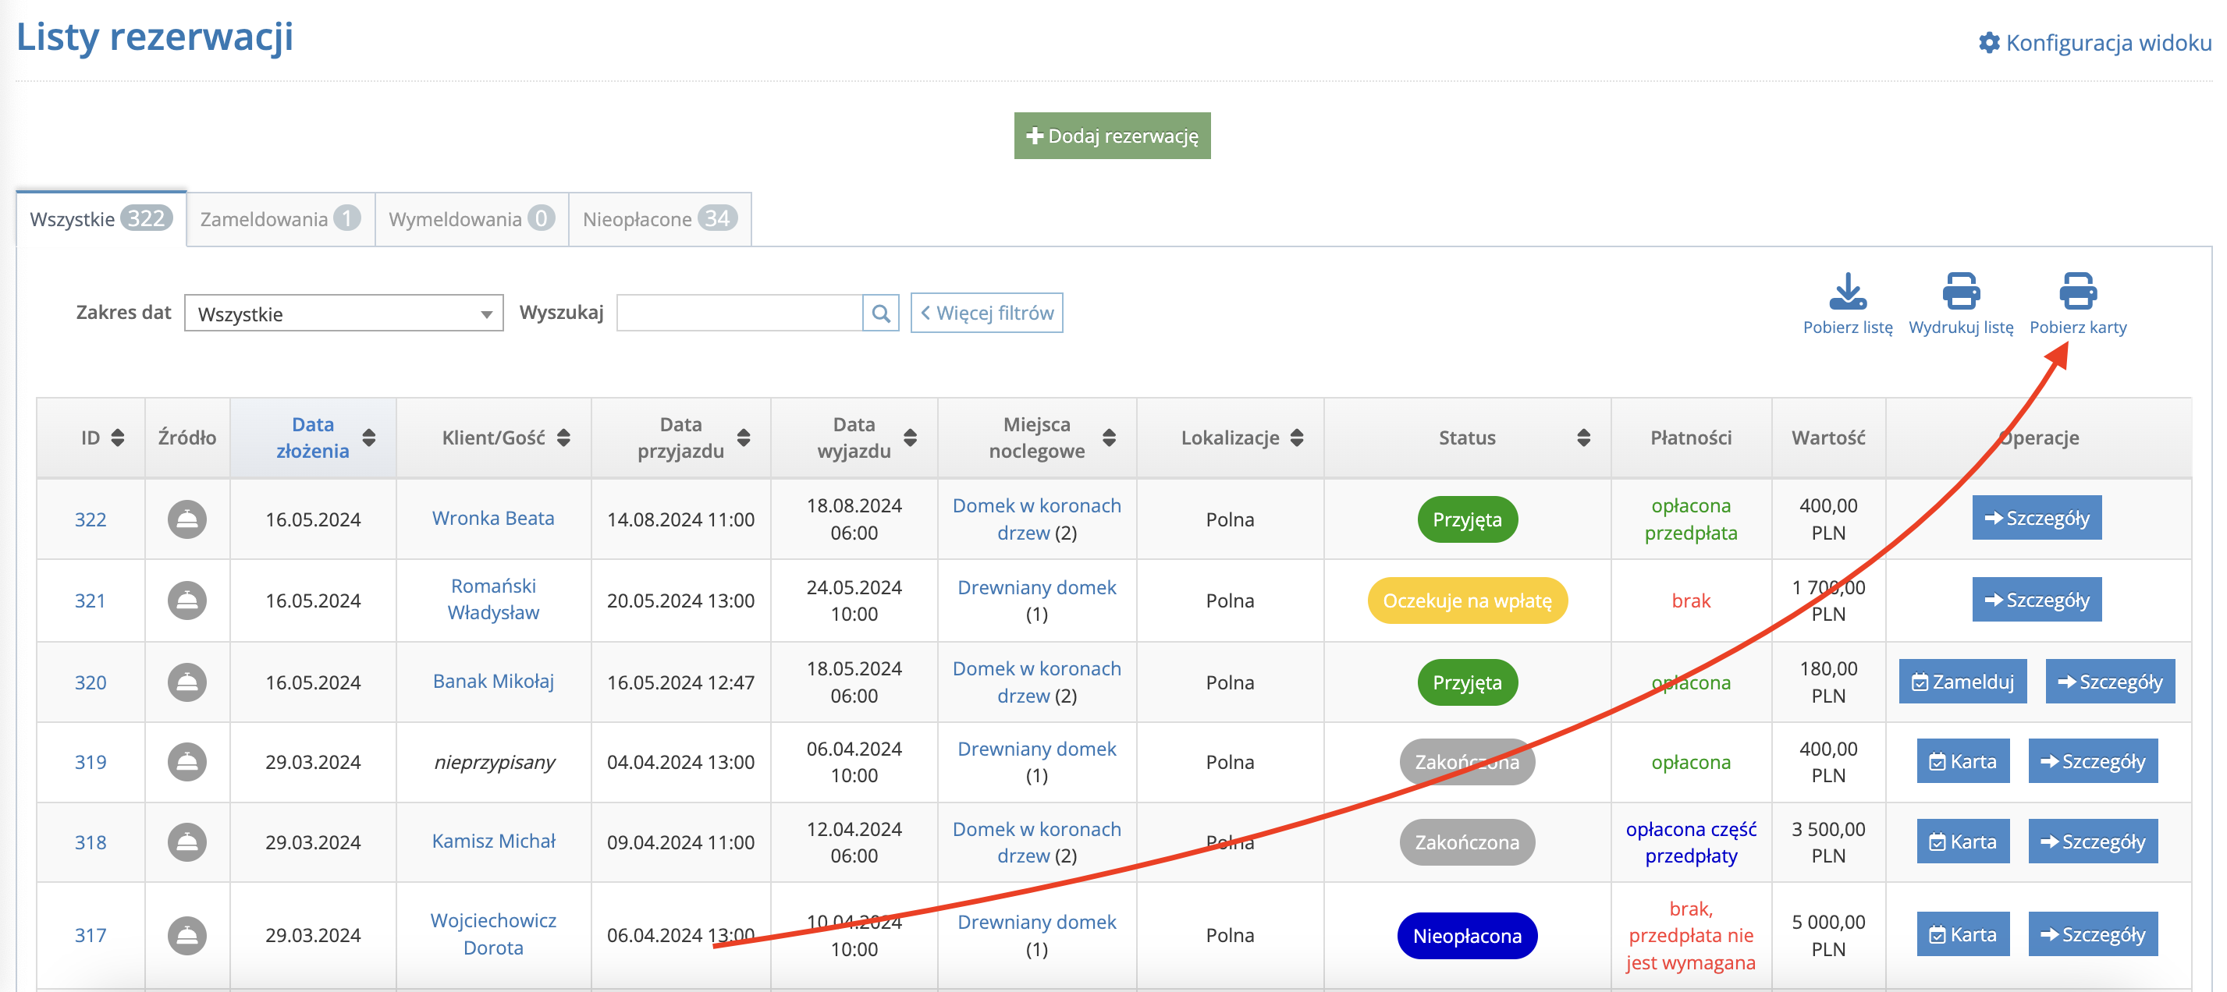Click 'nieprzypisany' client cell in row 319

coord(494,762)
